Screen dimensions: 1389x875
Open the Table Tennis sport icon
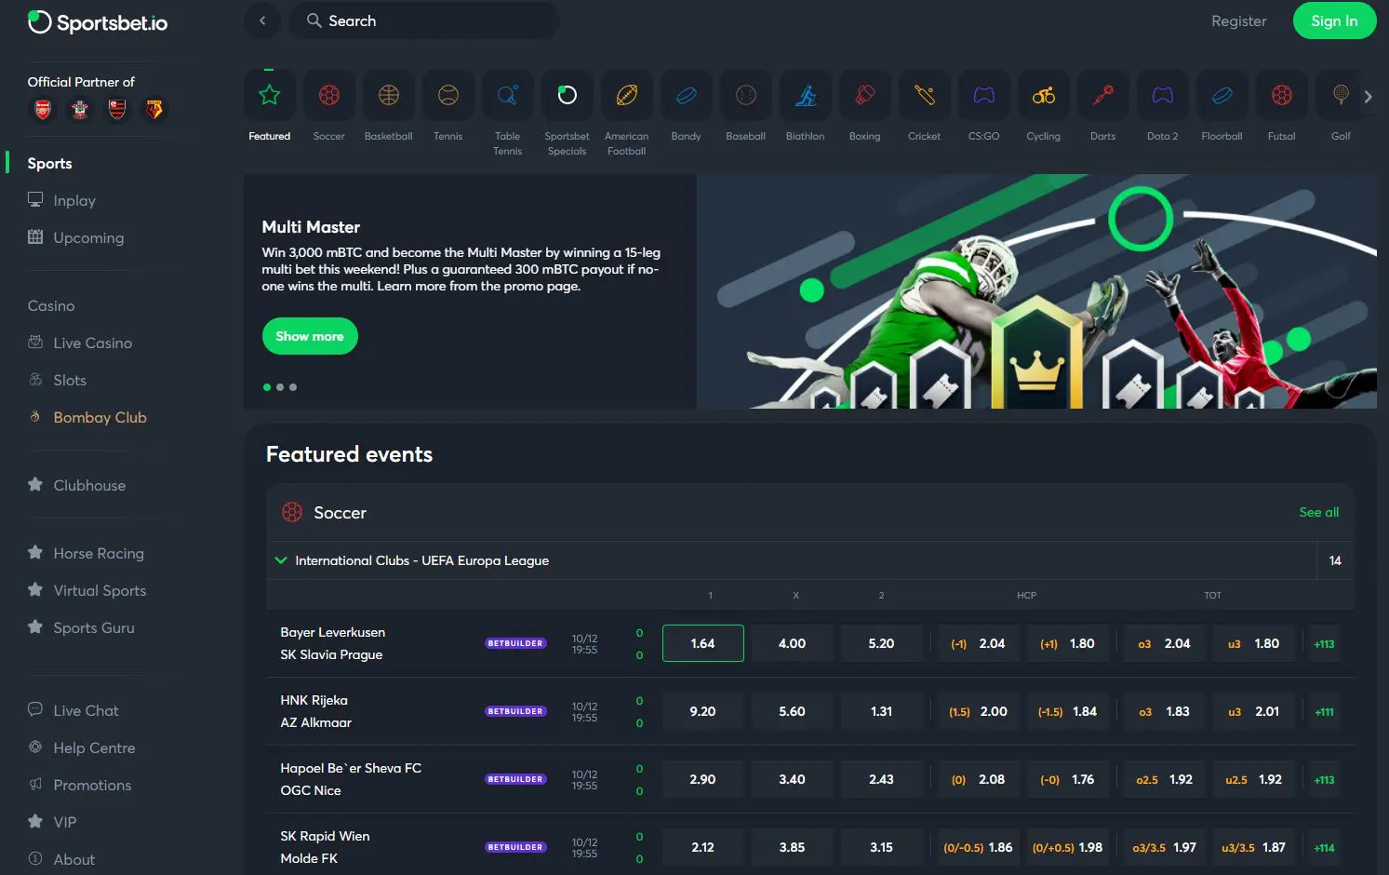pyautogui.click(x=507, y=95)
